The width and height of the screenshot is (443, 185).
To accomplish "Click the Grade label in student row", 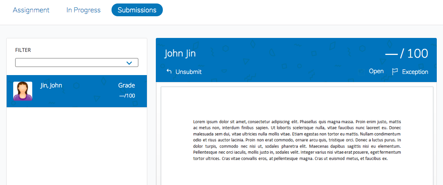I will (x=126, y=86).
